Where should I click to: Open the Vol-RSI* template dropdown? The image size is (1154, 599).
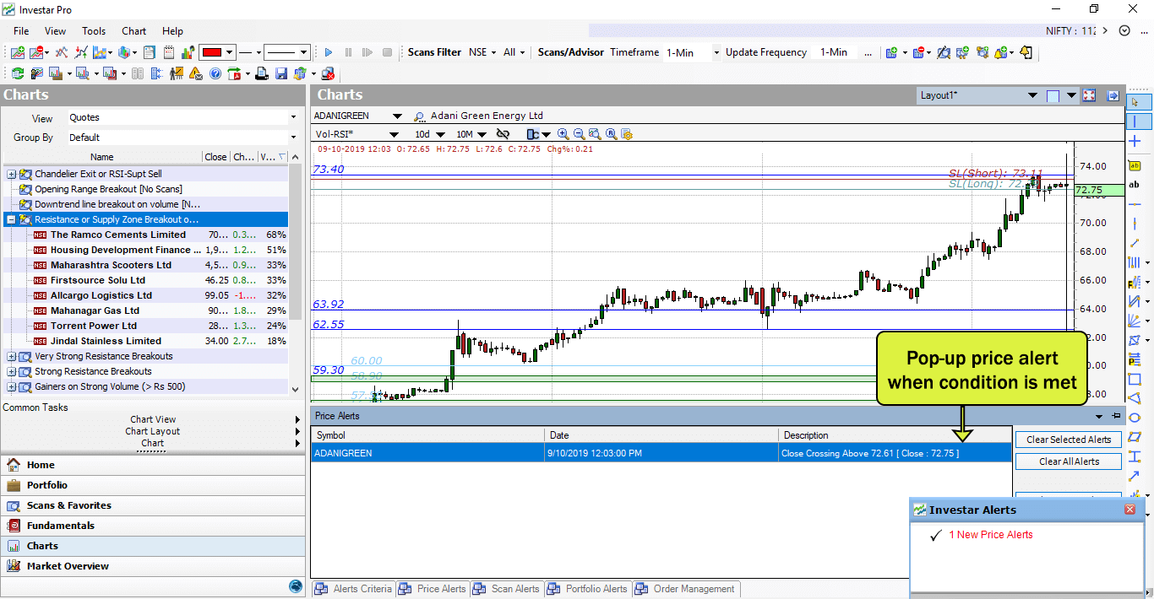[x=393, y=134]
